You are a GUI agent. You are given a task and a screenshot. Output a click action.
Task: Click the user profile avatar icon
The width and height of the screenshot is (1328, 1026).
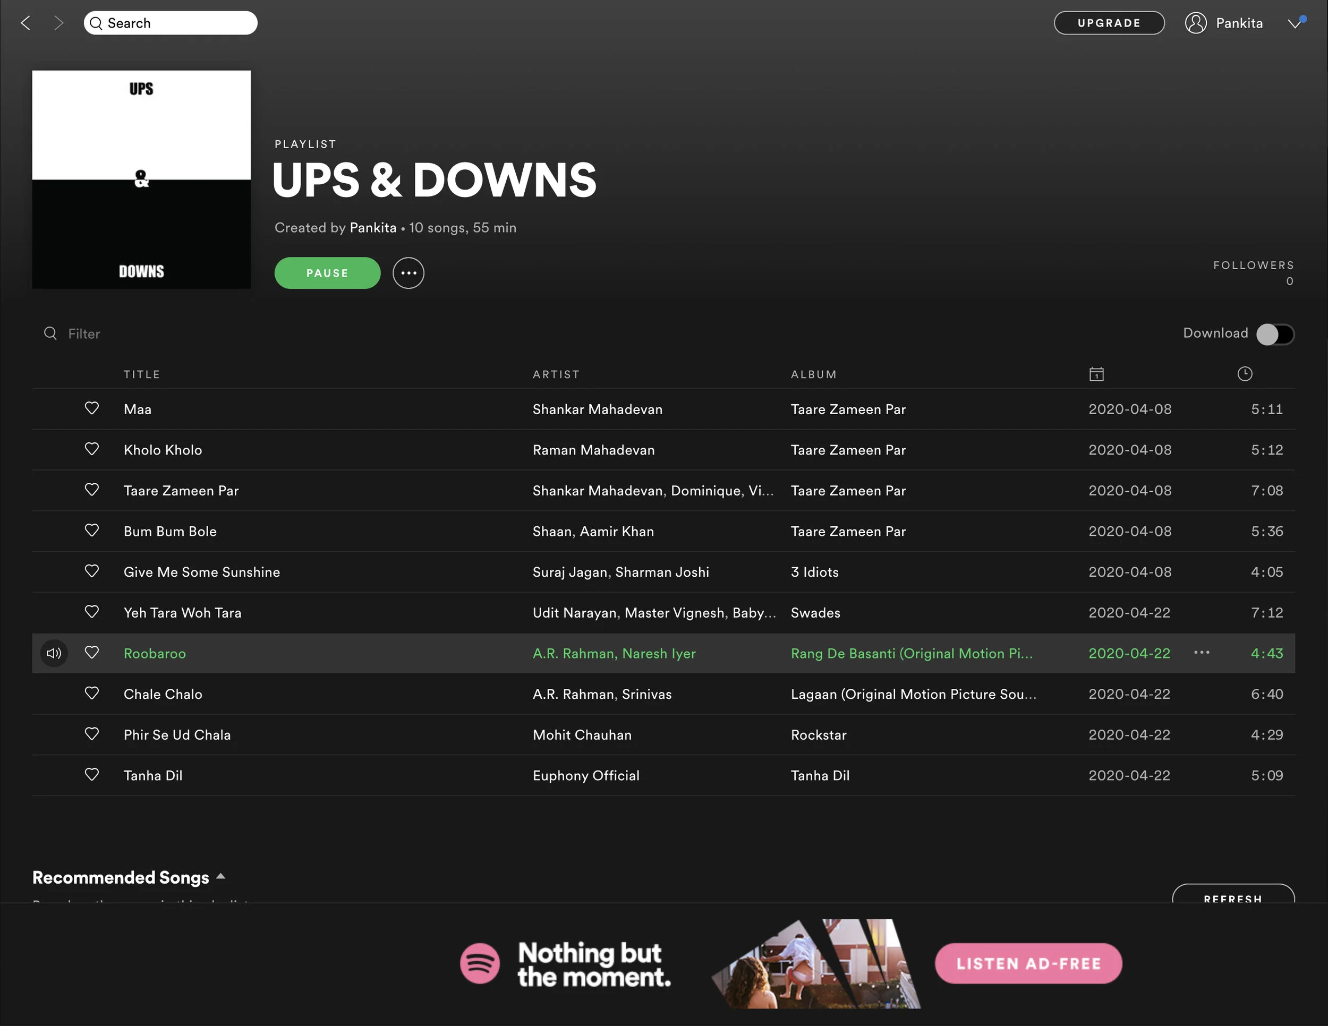(1195, 23)
